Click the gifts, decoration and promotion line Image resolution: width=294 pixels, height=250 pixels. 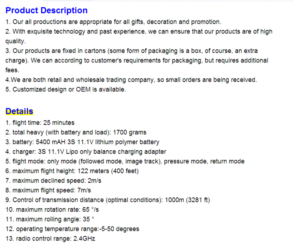(113, 22)
